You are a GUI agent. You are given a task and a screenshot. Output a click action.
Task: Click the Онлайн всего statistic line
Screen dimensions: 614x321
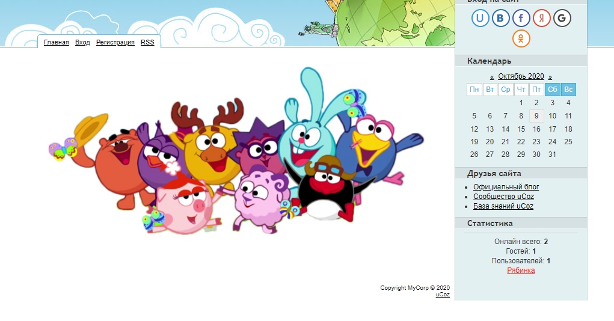point(521,242)
